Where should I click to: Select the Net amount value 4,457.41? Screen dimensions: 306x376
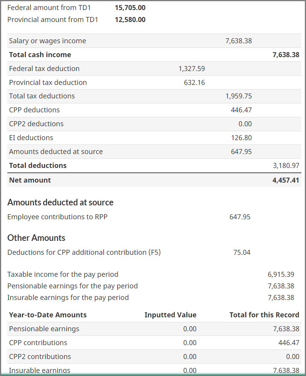tap(286, 180)
